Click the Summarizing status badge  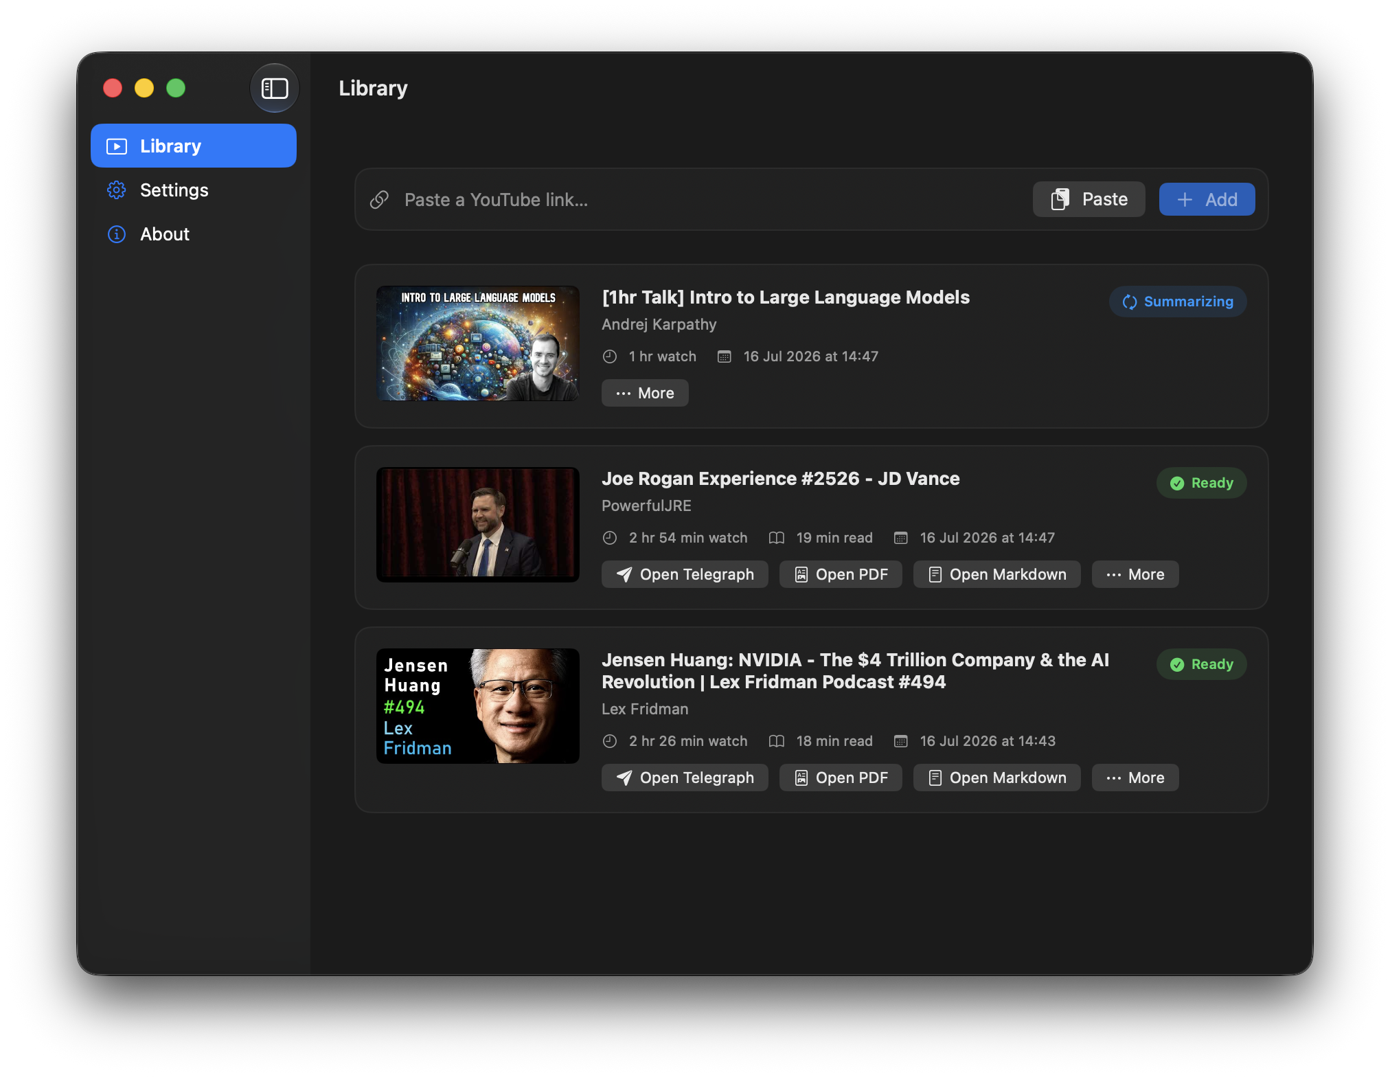(x=1178, y=302)
